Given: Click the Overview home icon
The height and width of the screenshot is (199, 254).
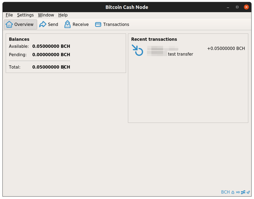Looking at the screenshot, I should [9, 24].
